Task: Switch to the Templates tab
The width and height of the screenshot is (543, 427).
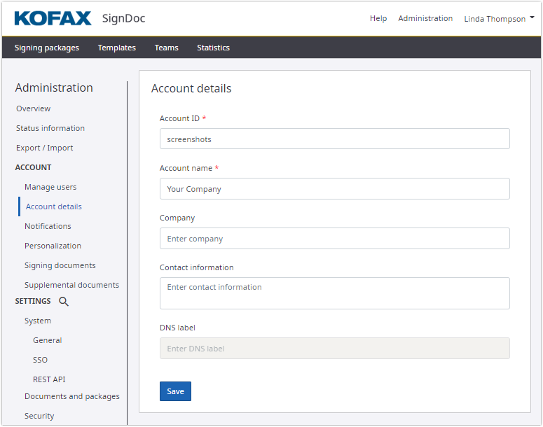Action: tap(117, 48)
